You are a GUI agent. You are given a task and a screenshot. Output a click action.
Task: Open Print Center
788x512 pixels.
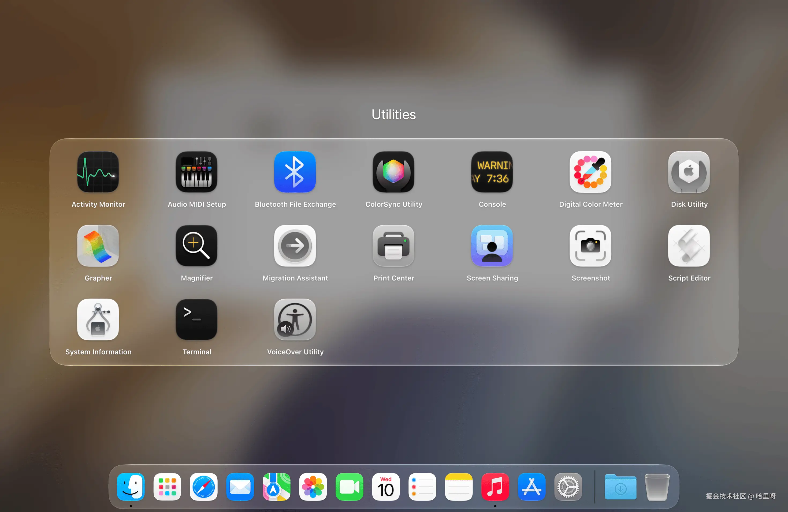pyautogui.click(x=394, y=246)
